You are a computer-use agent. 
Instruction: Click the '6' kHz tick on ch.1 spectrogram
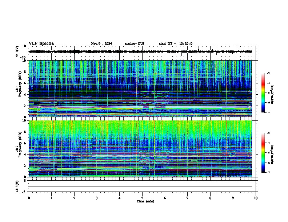(x=25, y=83)
